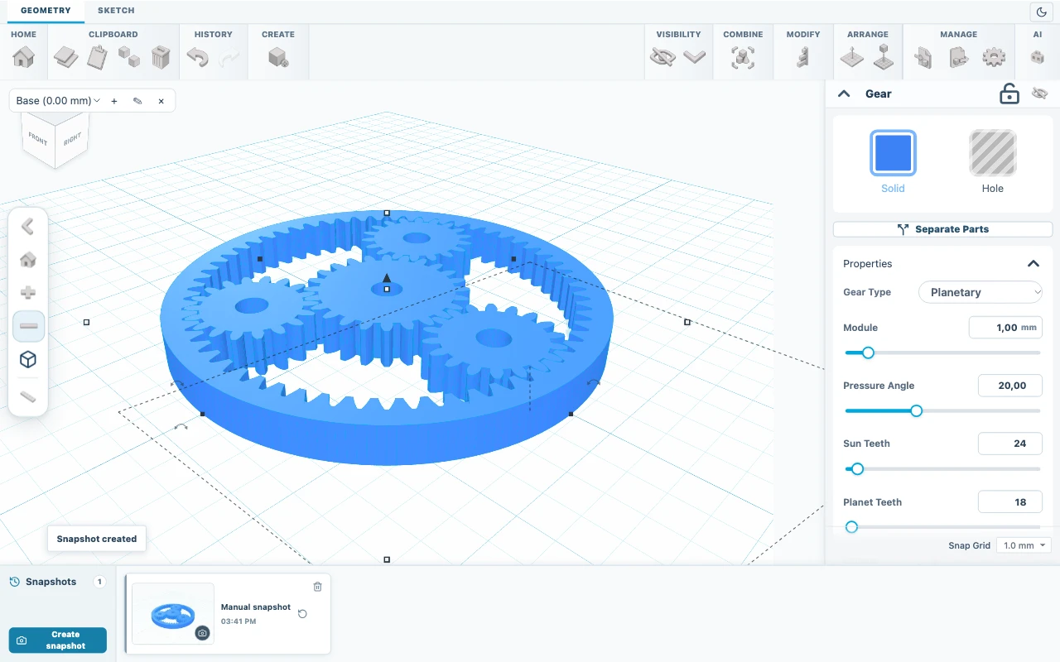Toggle Gear visibility eye icon in panel header
The width and height of the screenshot is (1060, 662).
pyautogui.click(x=1040, y=94)
